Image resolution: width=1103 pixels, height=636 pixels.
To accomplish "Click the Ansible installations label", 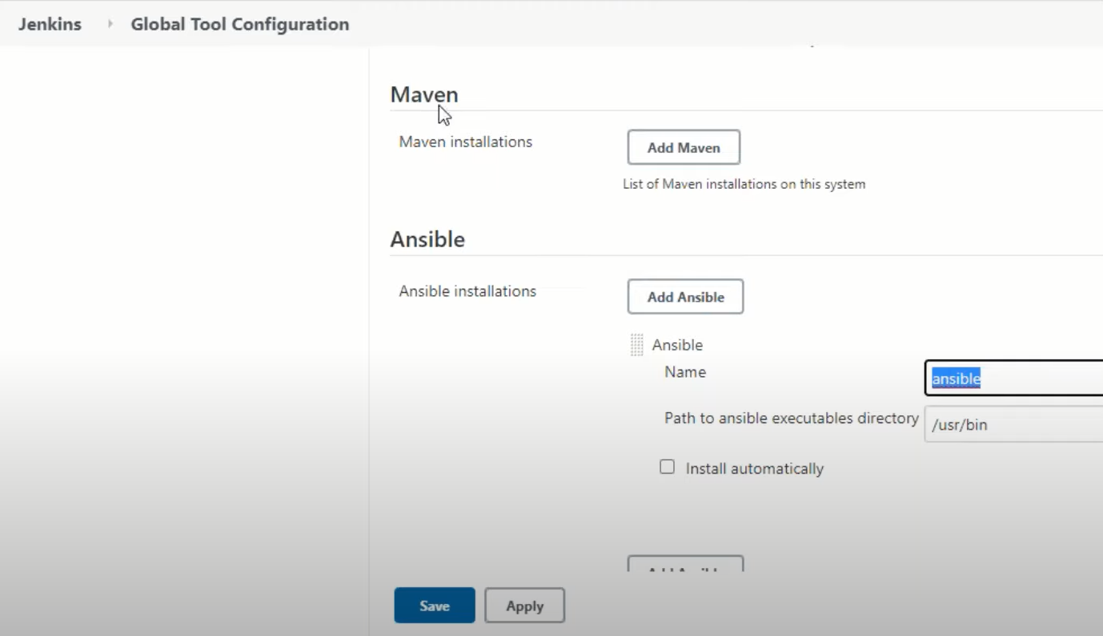I will [467, 291].
